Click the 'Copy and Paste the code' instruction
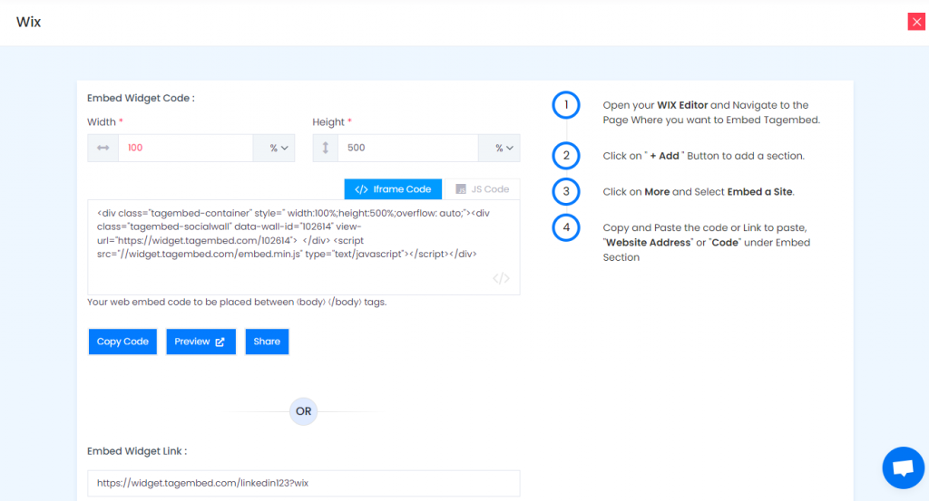 click(x=706, y=243)
